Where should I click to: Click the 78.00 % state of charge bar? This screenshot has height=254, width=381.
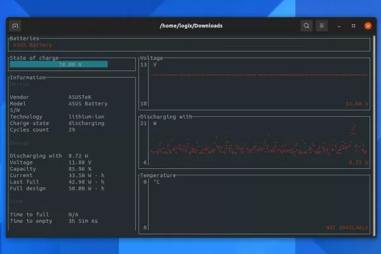click(59, 64)
